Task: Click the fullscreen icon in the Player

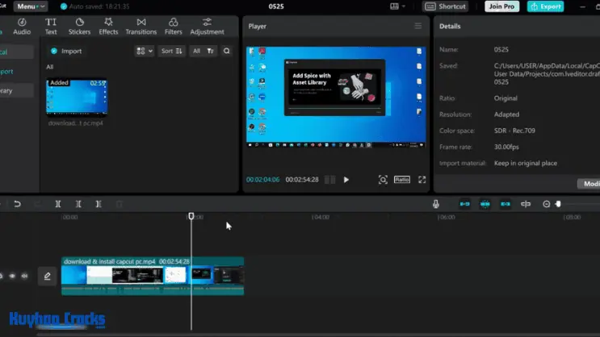Action: (x=422, y=180)
